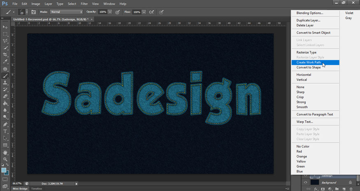Select the Paint Bucket tool

pos(5,103)
